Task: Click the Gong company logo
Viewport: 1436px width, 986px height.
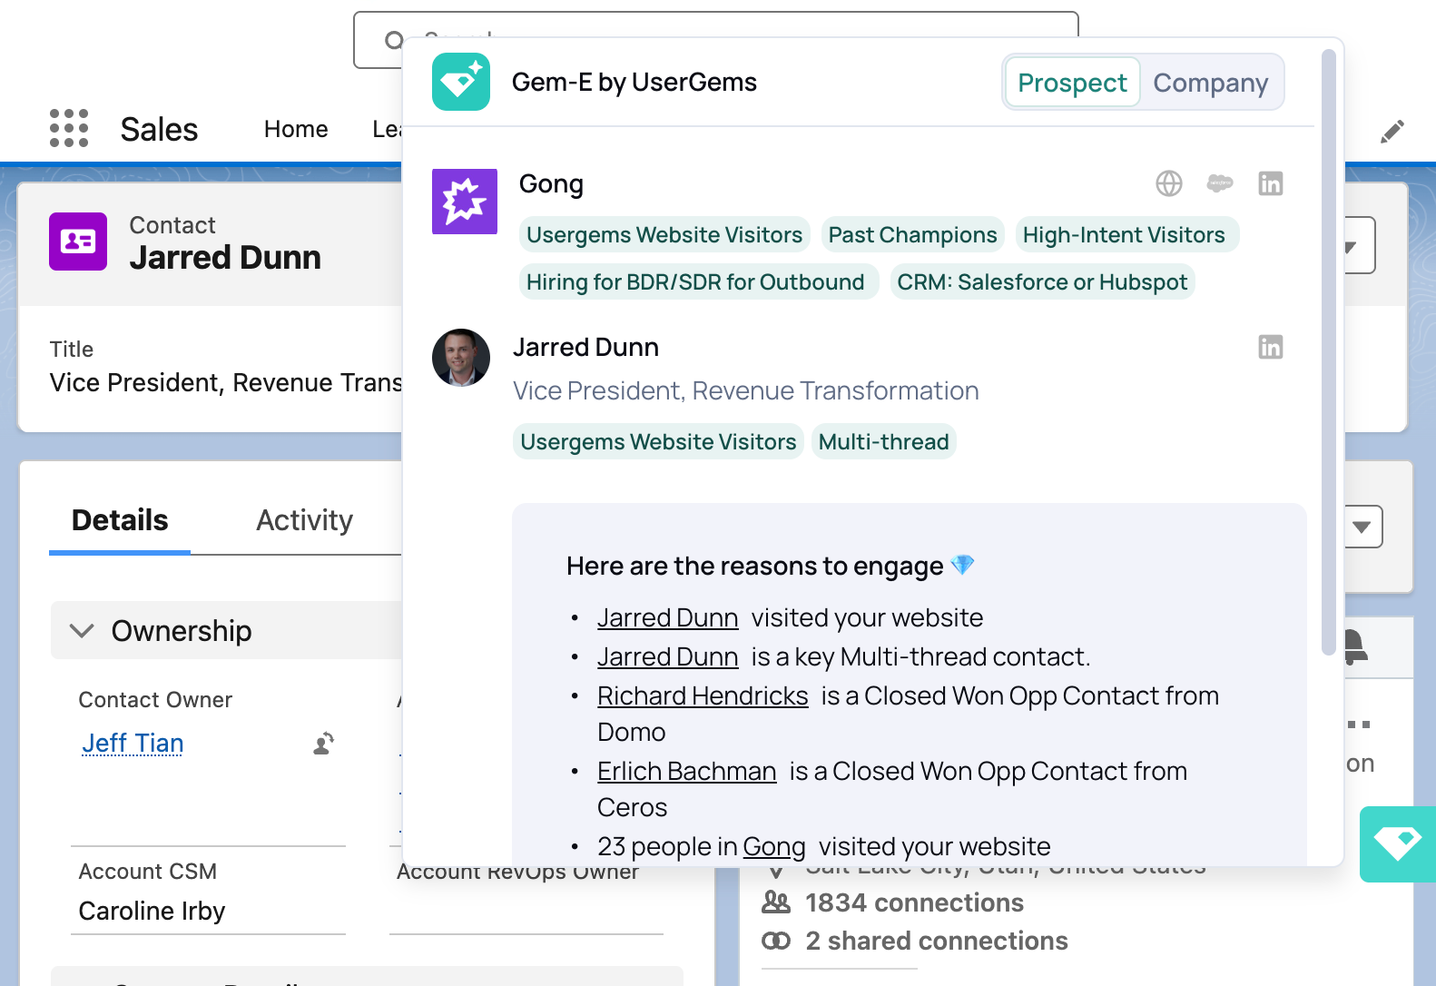Action: click(465, 202)
